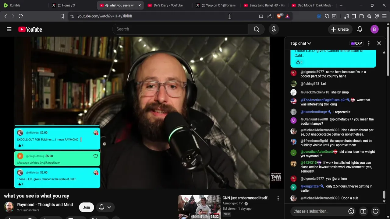Open Raymond - Thoughts and Mind channel
This screenshot has width=390, height=219.
pyautogui.click(x=45, y=205)
